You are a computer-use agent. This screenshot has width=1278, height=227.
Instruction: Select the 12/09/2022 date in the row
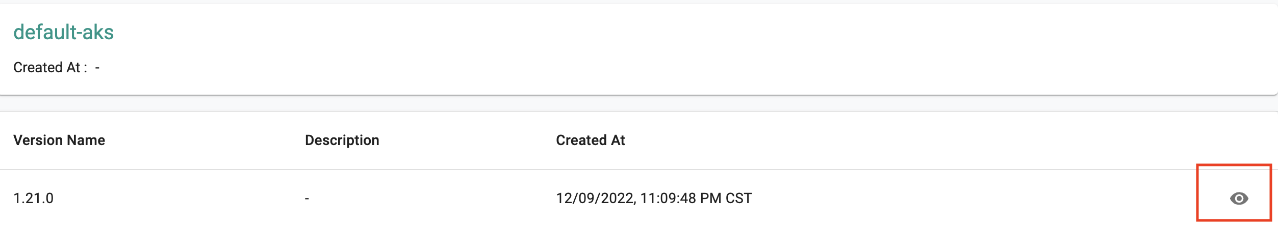pyautogui.click(x=595, y=198)
